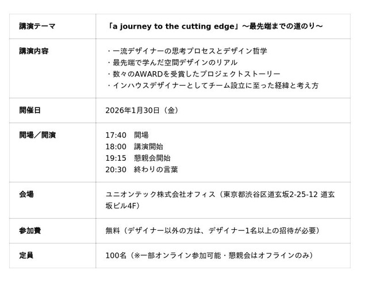Click the 定員 row header
The width and height of the screenshot is (368, 282).
[x=26, y=255]
